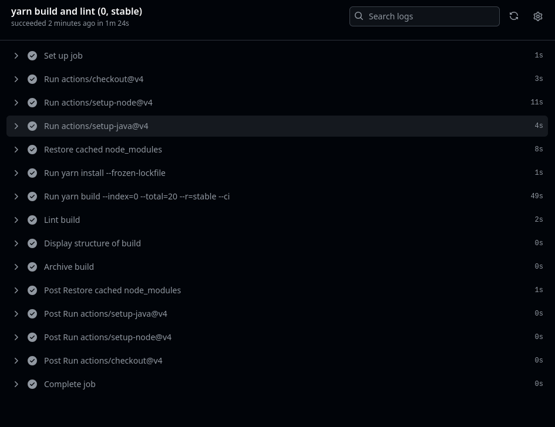
Task: Expand the Display structure of build chevron
Action: (x=16, y=243)
